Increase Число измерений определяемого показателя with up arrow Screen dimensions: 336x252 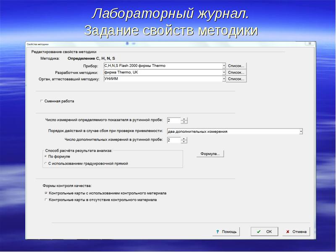pyautogui.click(x=184, y=119)
